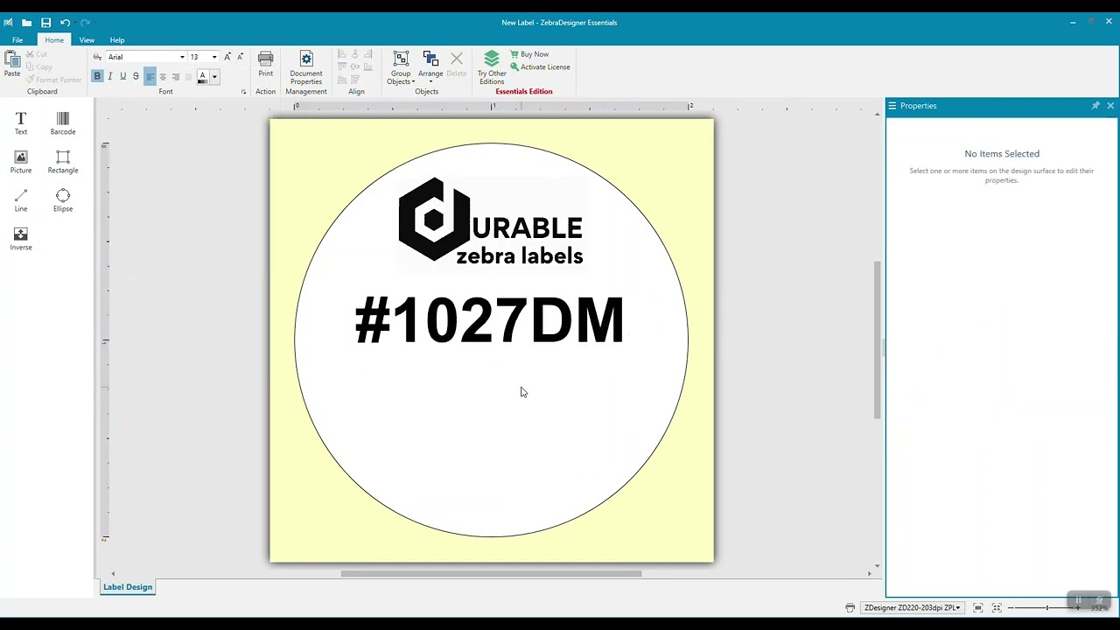This screenshot has width=1120, height=630.
Task: Pin the Properties panel
Action: [x=1095, y=106]
